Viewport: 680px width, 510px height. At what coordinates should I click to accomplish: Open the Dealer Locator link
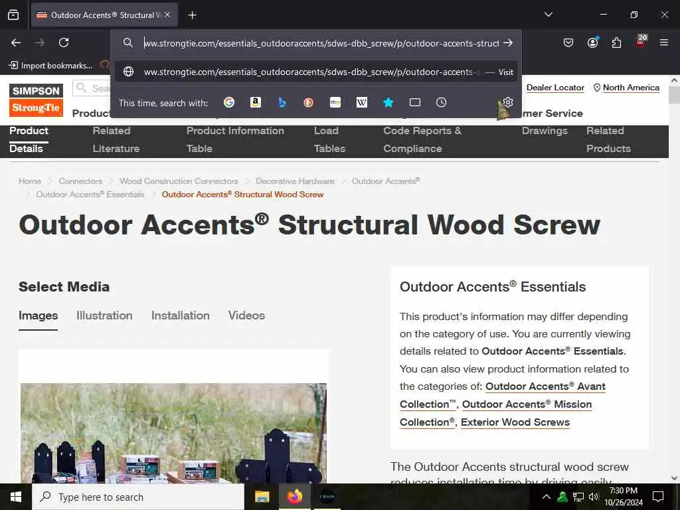click(x=555, y=88)
